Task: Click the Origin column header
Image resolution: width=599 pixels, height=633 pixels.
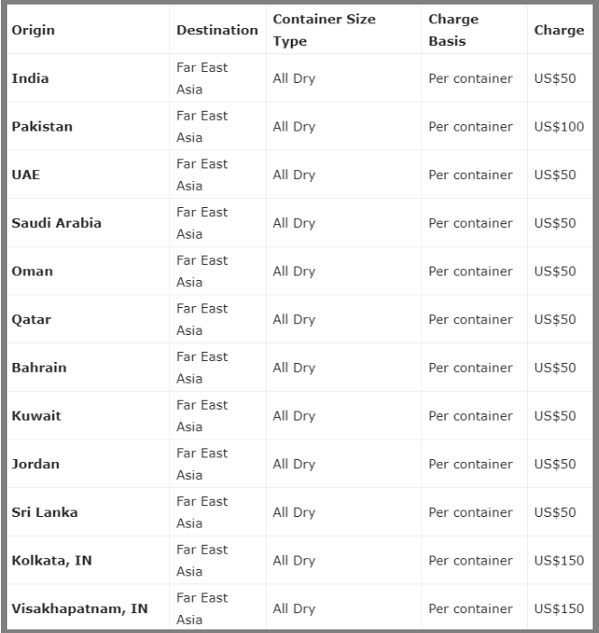Action: coord(33,31)
